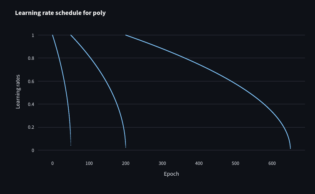315x194 pixels.
Task: Click the y-axis 0 tick label
Action: click(32, 150)
